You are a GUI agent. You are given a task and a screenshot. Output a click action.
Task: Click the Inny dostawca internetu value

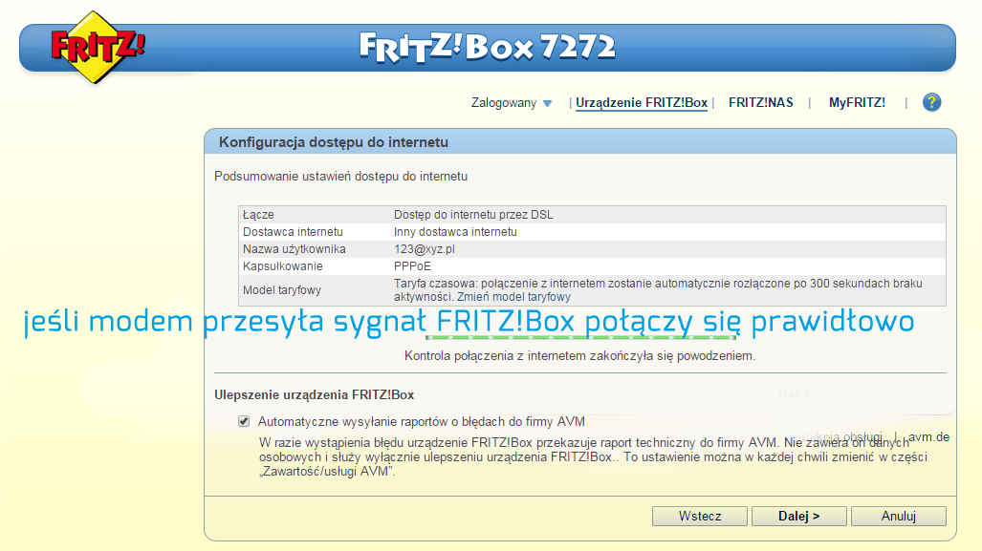[x=455, y=232]
